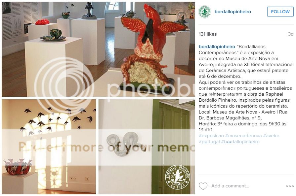The height and width of the screenshot is (196, 296).
Task: Open bordallopinheiro username link in caption
Action: [x=217, y=47]
